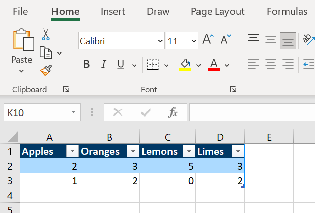
Task: Click the Orientation text angle icon
Action: 308,40
